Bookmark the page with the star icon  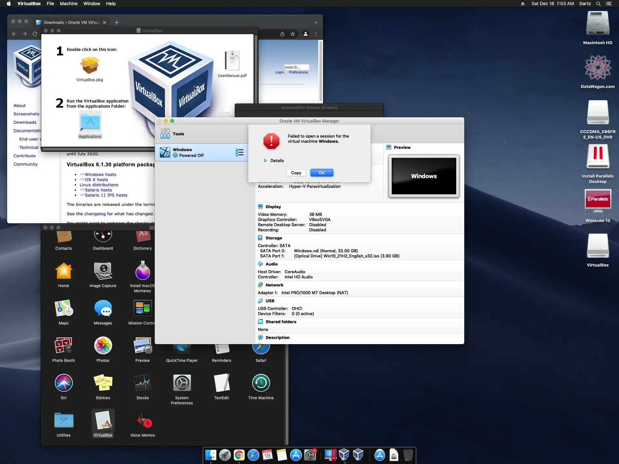[x=293, y=34]
